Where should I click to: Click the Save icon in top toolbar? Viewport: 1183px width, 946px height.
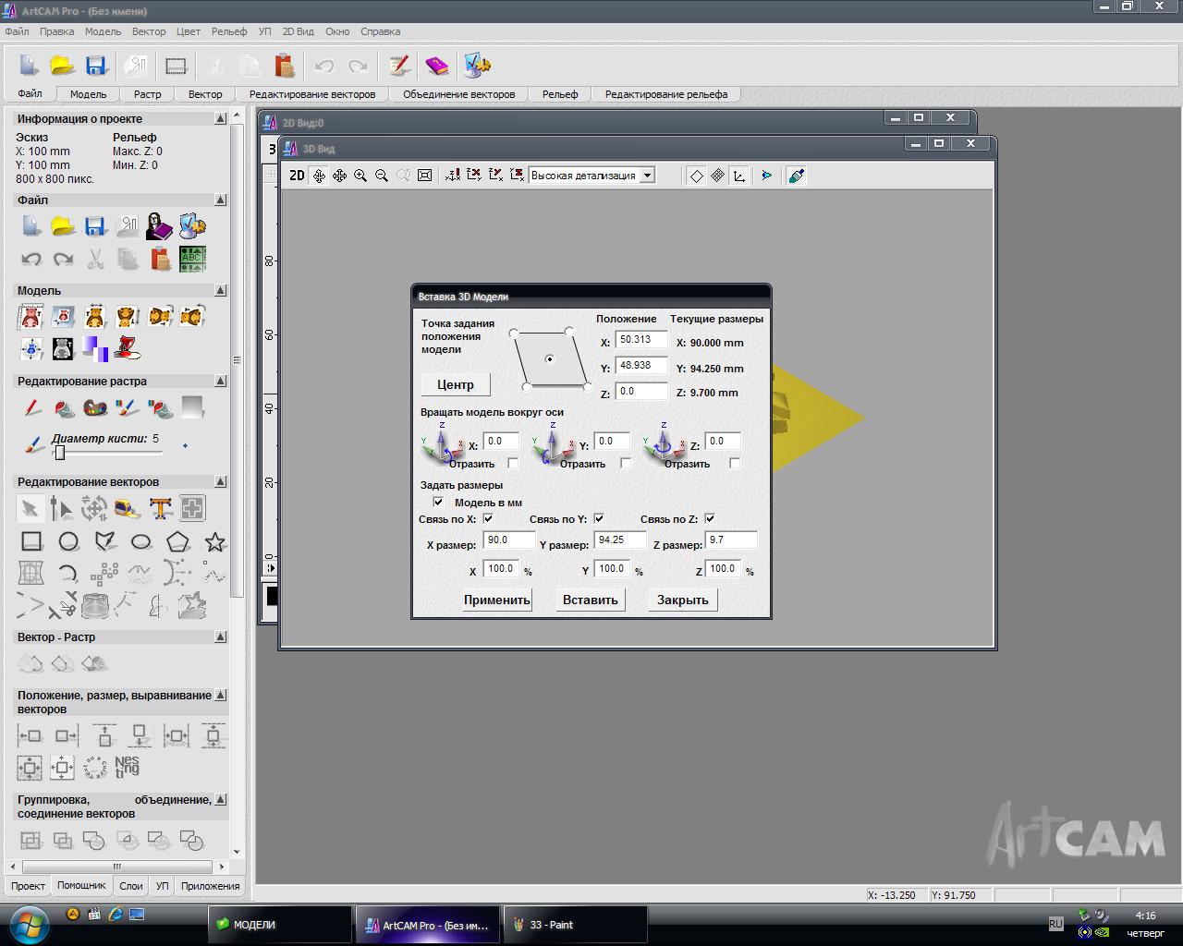click(96, 66)
